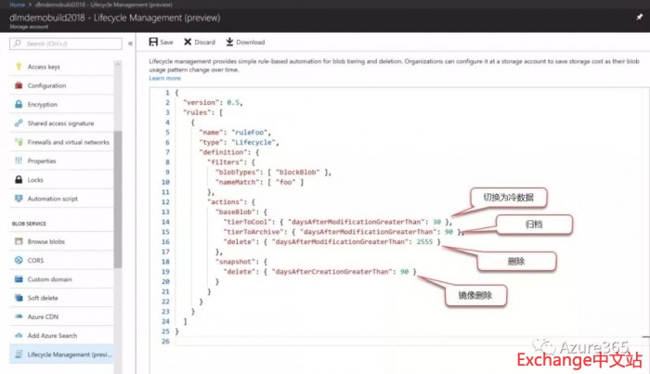Open the Learn more link
The height and width of the screenshot is (374, 650).
click(x=165, y=78)
